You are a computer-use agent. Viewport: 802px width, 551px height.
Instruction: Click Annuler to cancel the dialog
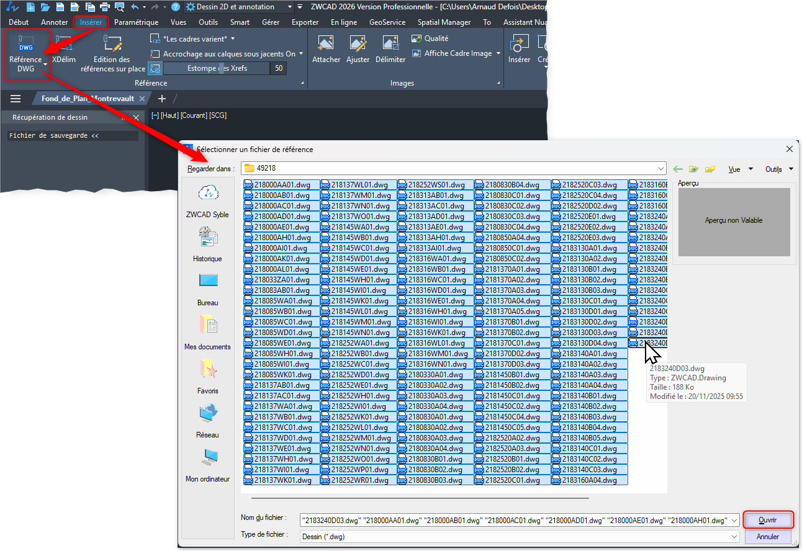(x=768, y=537)
